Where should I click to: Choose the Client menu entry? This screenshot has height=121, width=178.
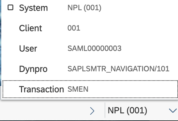(90, 28)
